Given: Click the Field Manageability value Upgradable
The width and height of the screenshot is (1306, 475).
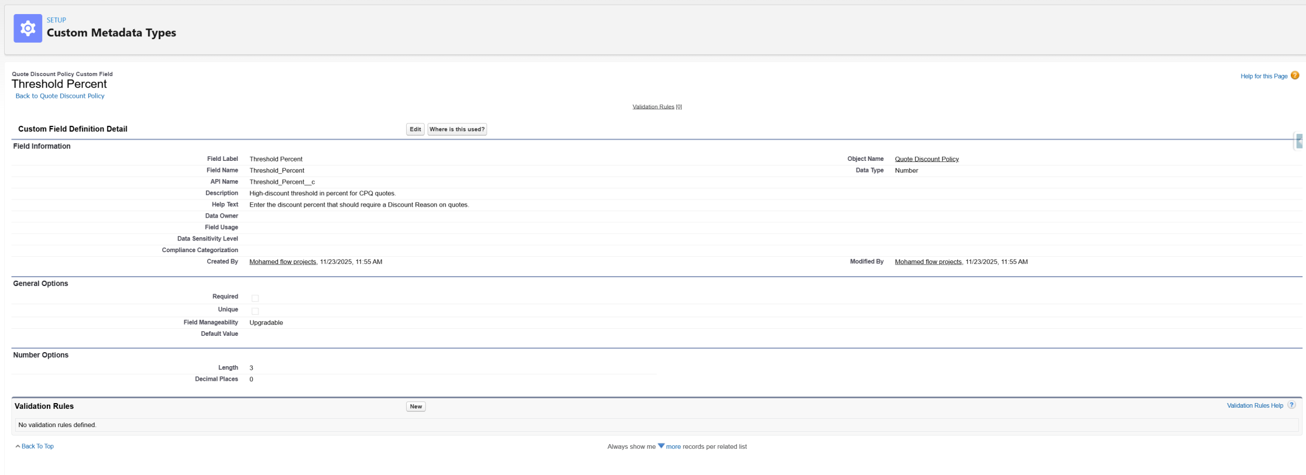Looking at the screenshot, I should 266,323.
